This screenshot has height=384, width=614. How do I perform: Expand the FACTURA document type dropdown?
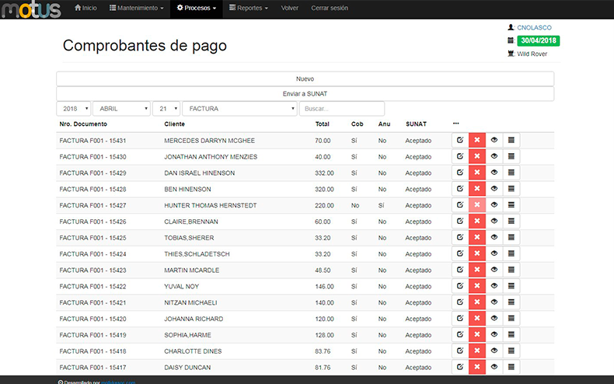pyautogui.click(x=239, y=109)
